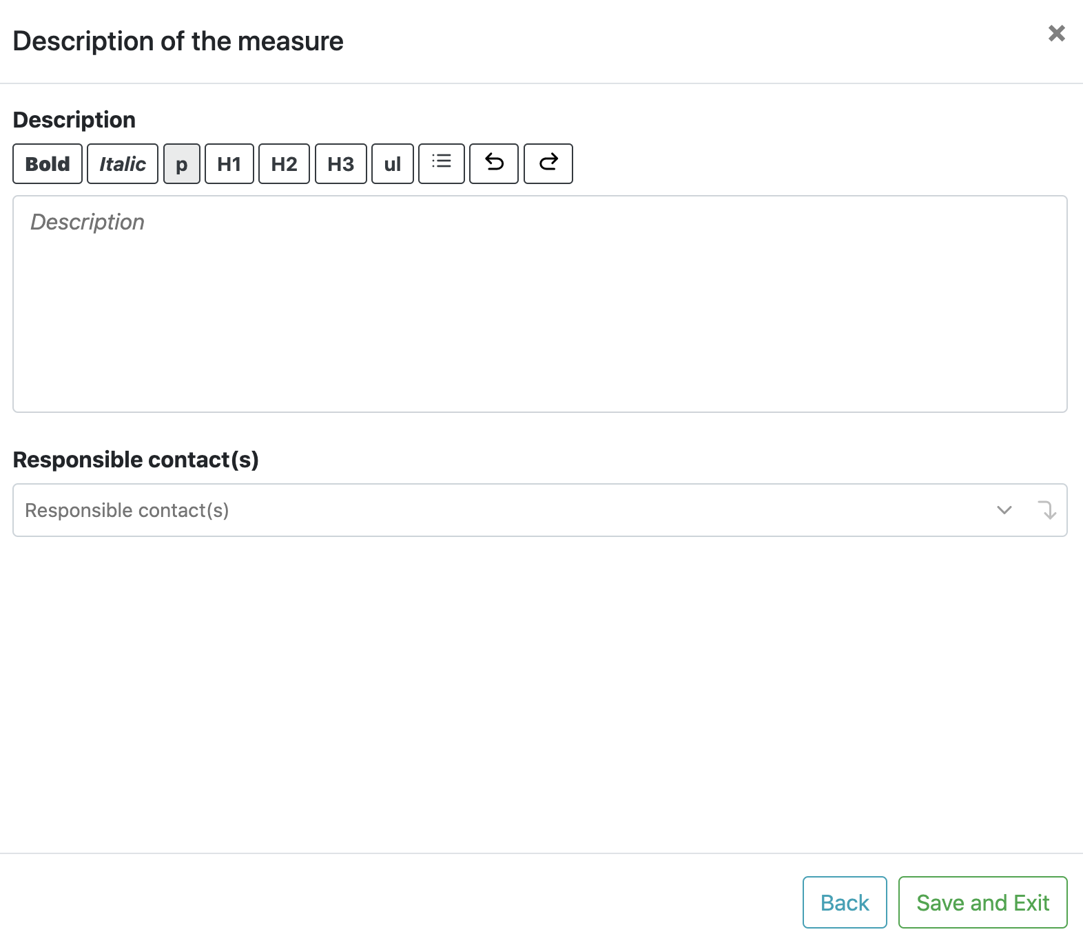Close the Description of the measure dialog

click(1057, 33)
